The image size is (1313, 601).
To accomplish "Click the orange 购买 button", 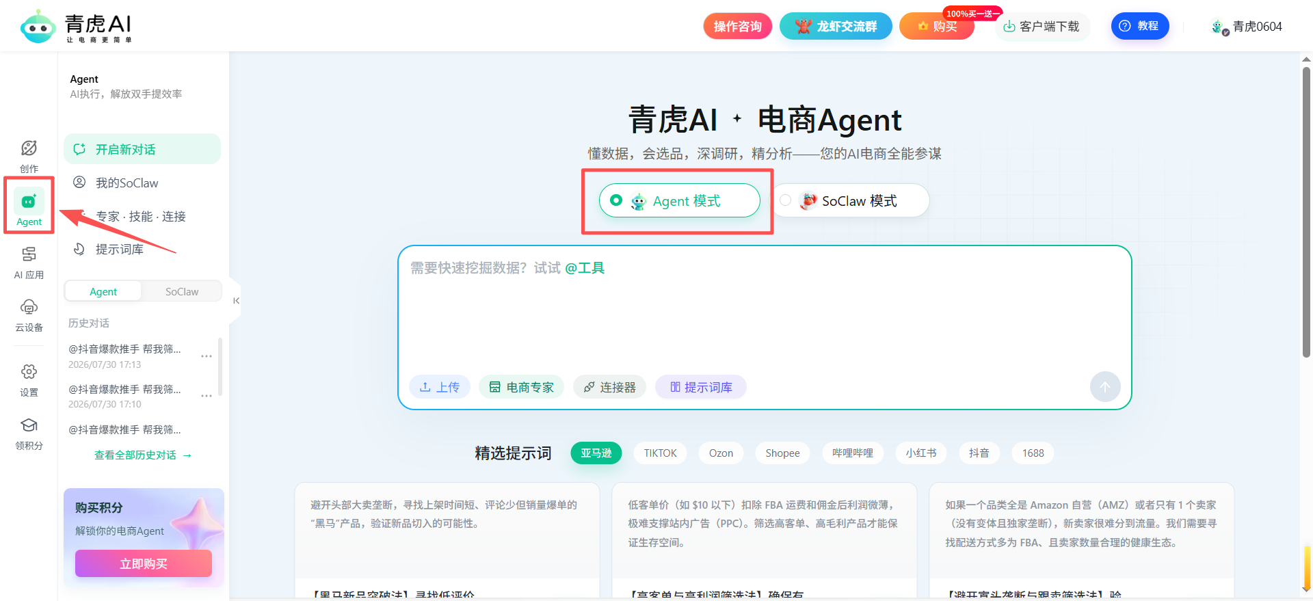I will click(x=937, y=27).
